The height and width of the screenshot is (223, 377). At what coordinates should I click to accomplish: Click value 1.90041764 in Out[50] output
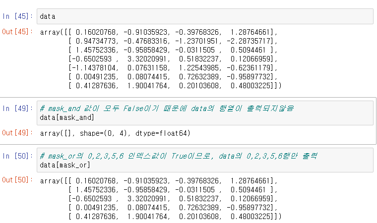click(147, 217)
